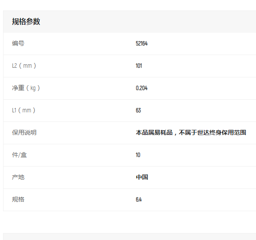Click the L1 value 63
Image resolution: width=256 pixels, height=240 pixels.
click(x=138, y=110)
